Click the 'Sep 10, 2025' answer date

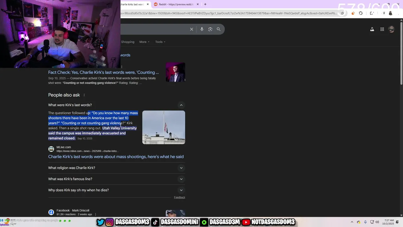click(85, 138)
